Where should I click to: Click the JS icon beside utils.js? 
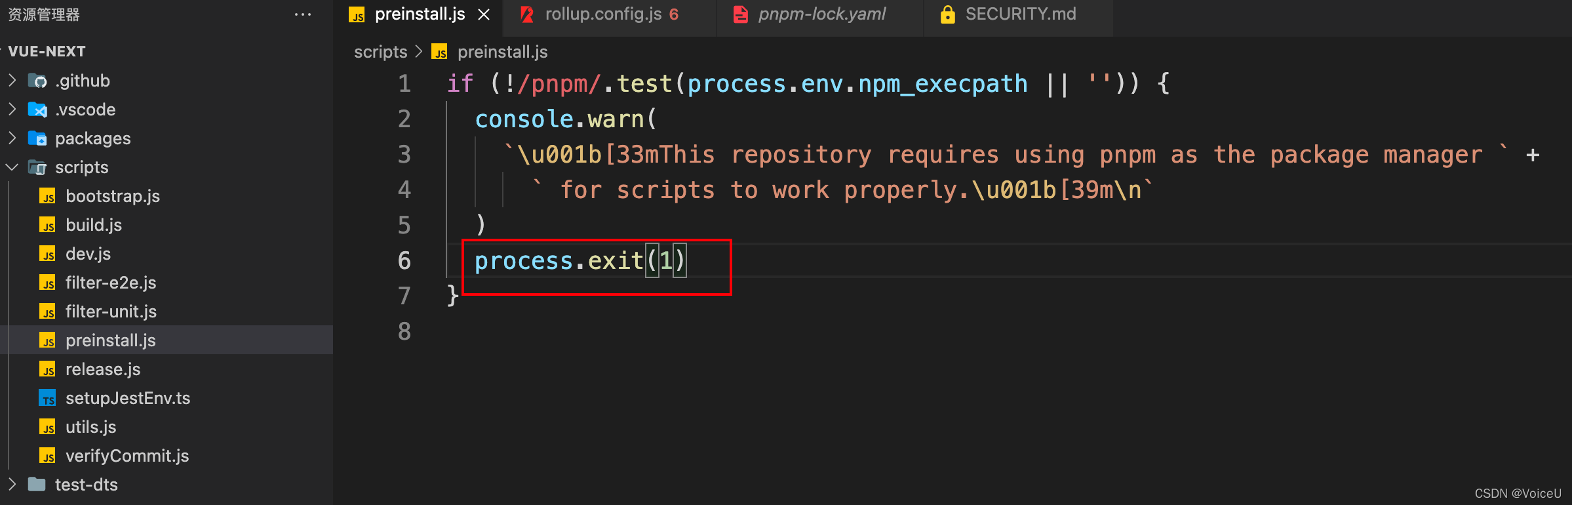point(47,427)
